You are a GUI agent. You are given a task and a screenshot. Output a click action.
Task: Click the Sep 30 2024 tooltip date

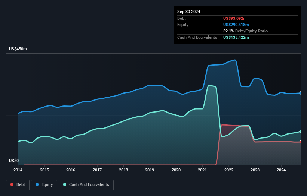tap(188, 12)
